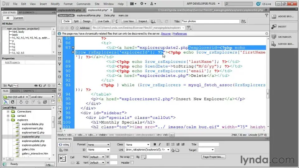Switch Properties to CSS mode
This screenshot has height=168, width=299.
click(x=64, y=150)
